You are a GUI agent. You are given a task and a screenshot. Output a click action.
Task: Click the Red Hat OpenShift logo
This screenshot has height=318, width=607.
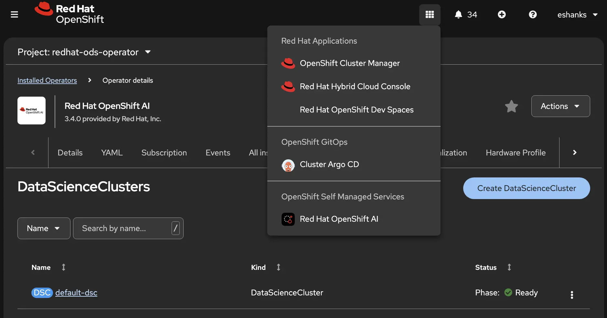pyautogui.click(x=69, y=13)
